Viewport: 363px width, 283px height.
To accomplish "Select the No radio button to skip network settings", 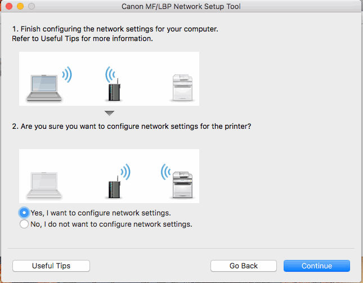I will [x=24, y=224].
